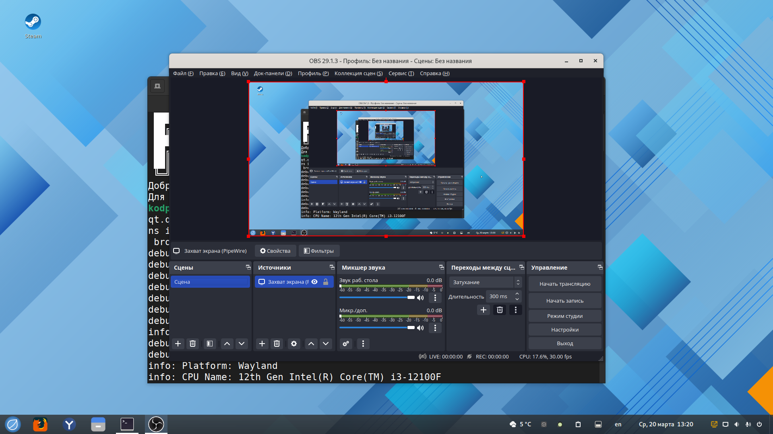Image resolution: width=773 pixels, height=434 pixels.
Task: Open Firefox from taskbar
Action: click(x=40, y=424)
